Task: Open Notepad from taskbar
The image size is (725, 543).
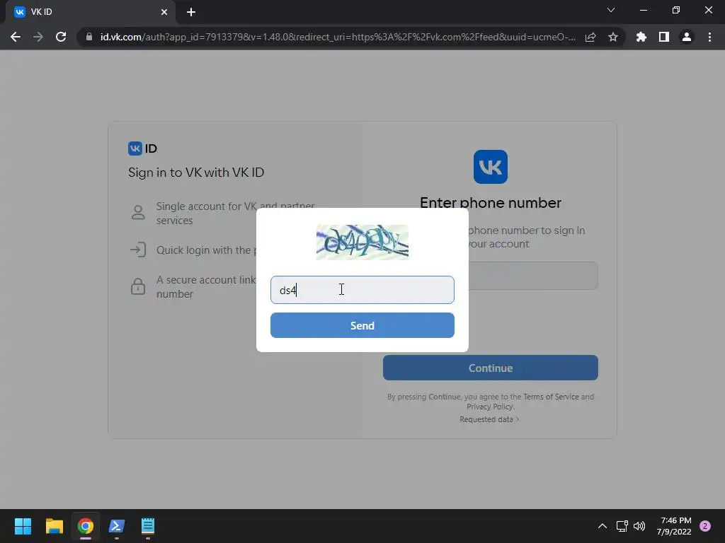Action: click(148, 526)
